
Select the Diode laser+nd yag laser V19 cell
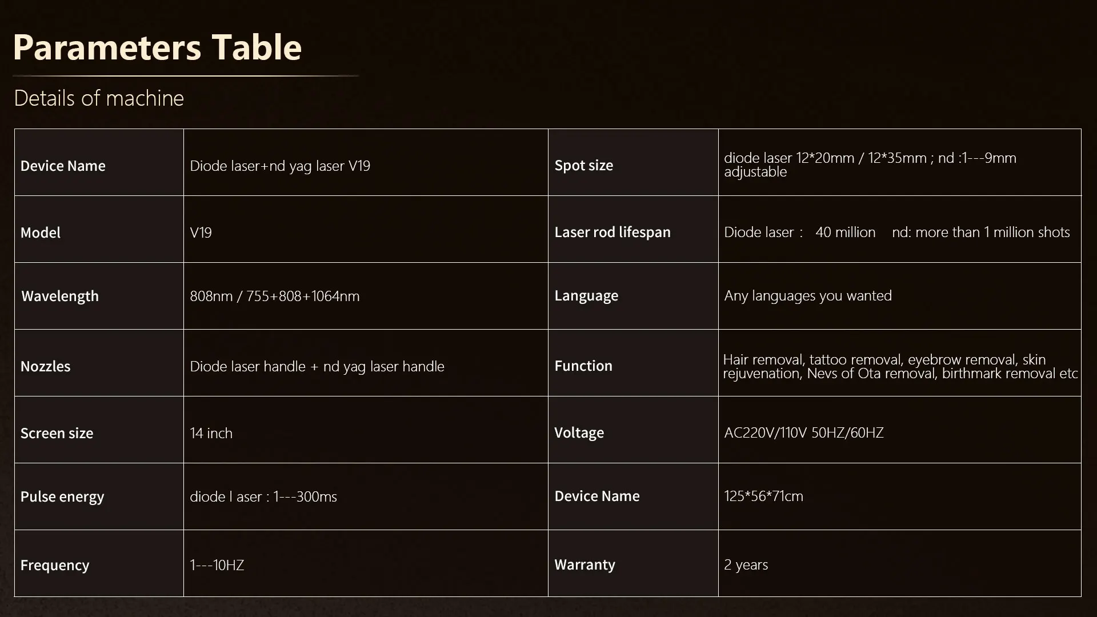pos(280,166)
